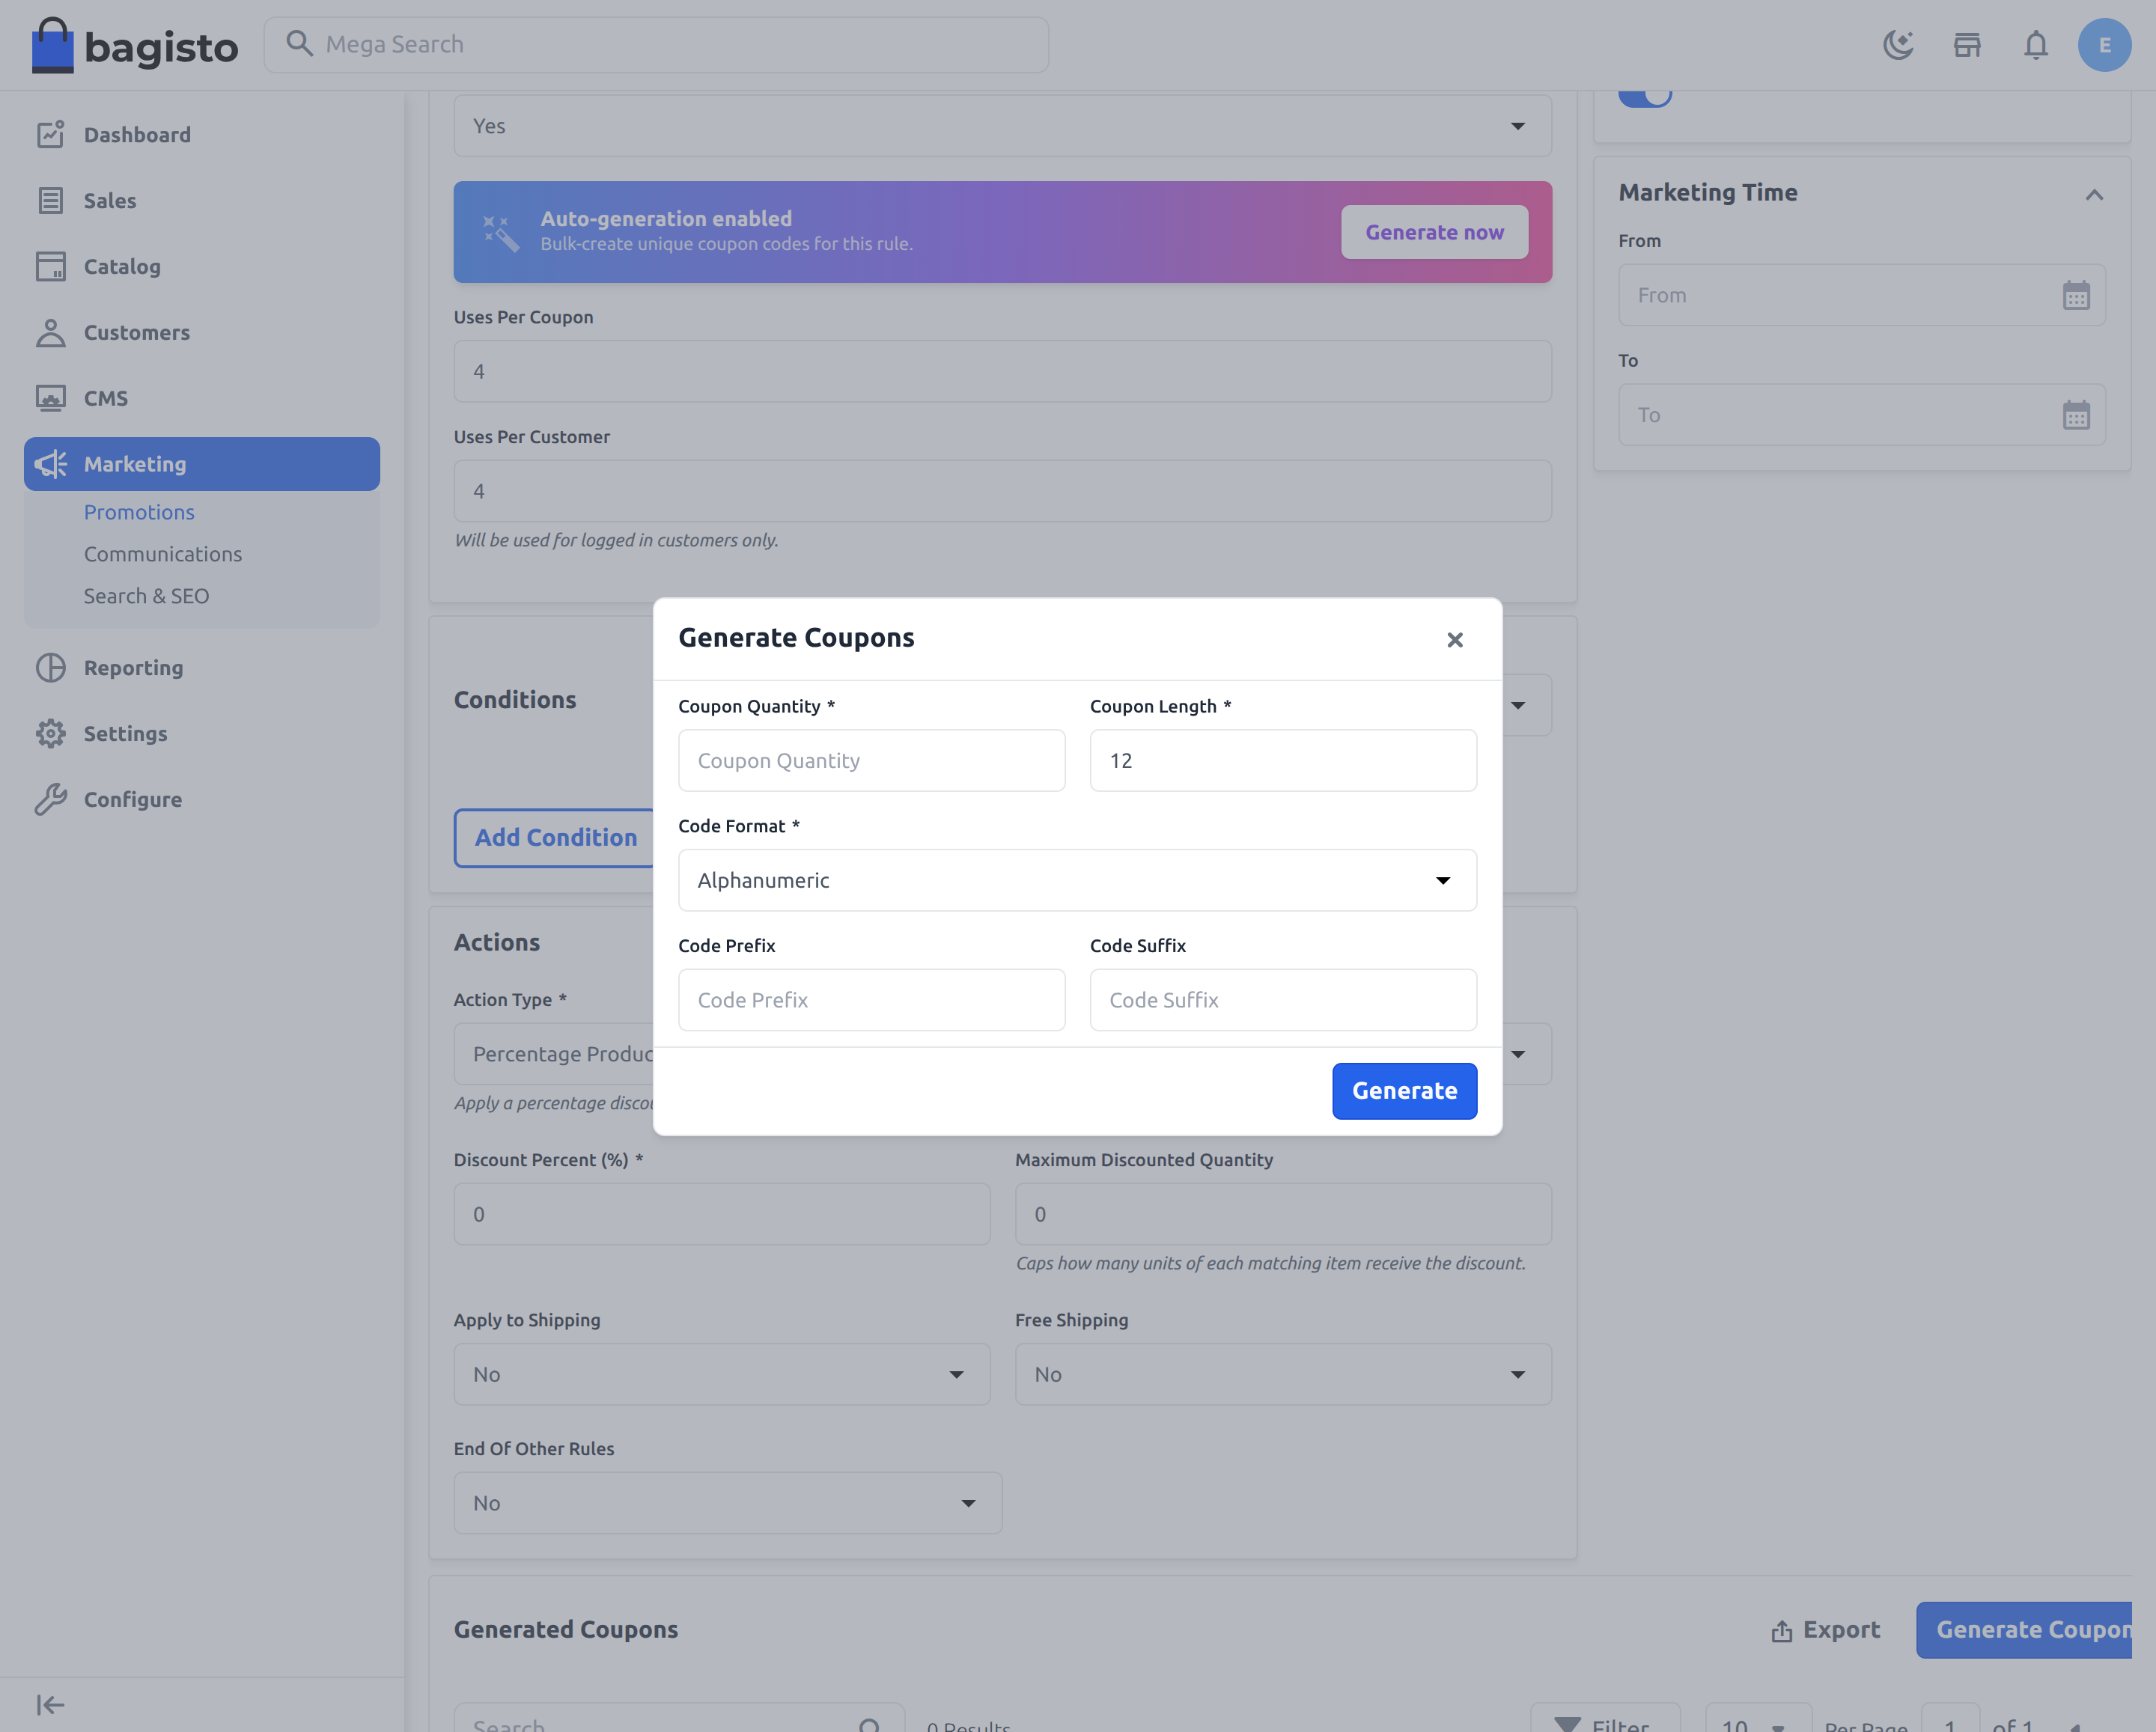The width and height of the screenshot is (2156, 1732).
Task: Click the Export upload icon
Action: click(1781, 1631)
